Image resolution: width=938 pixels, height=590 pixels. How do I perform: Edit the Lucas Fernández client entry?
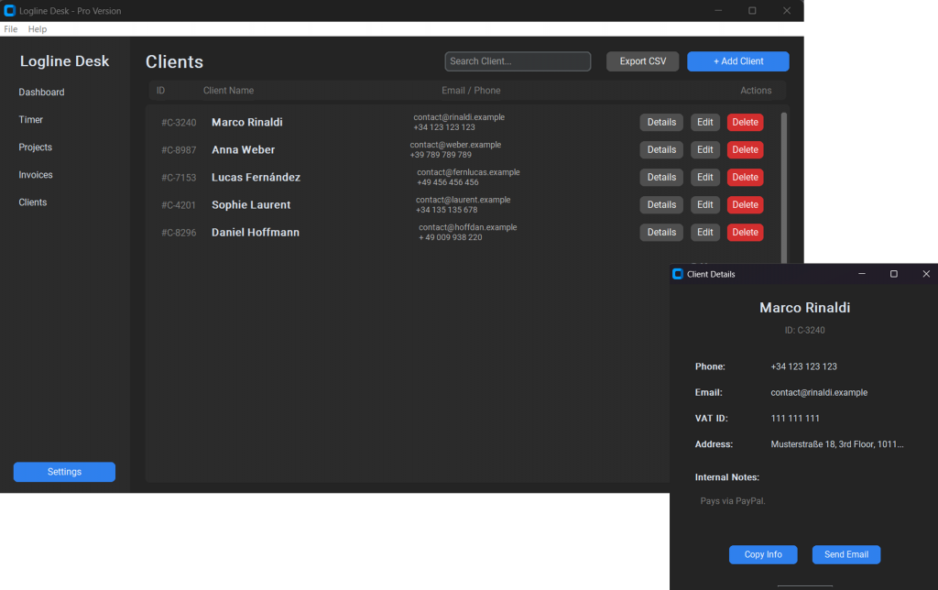click(x=704, y=178)
